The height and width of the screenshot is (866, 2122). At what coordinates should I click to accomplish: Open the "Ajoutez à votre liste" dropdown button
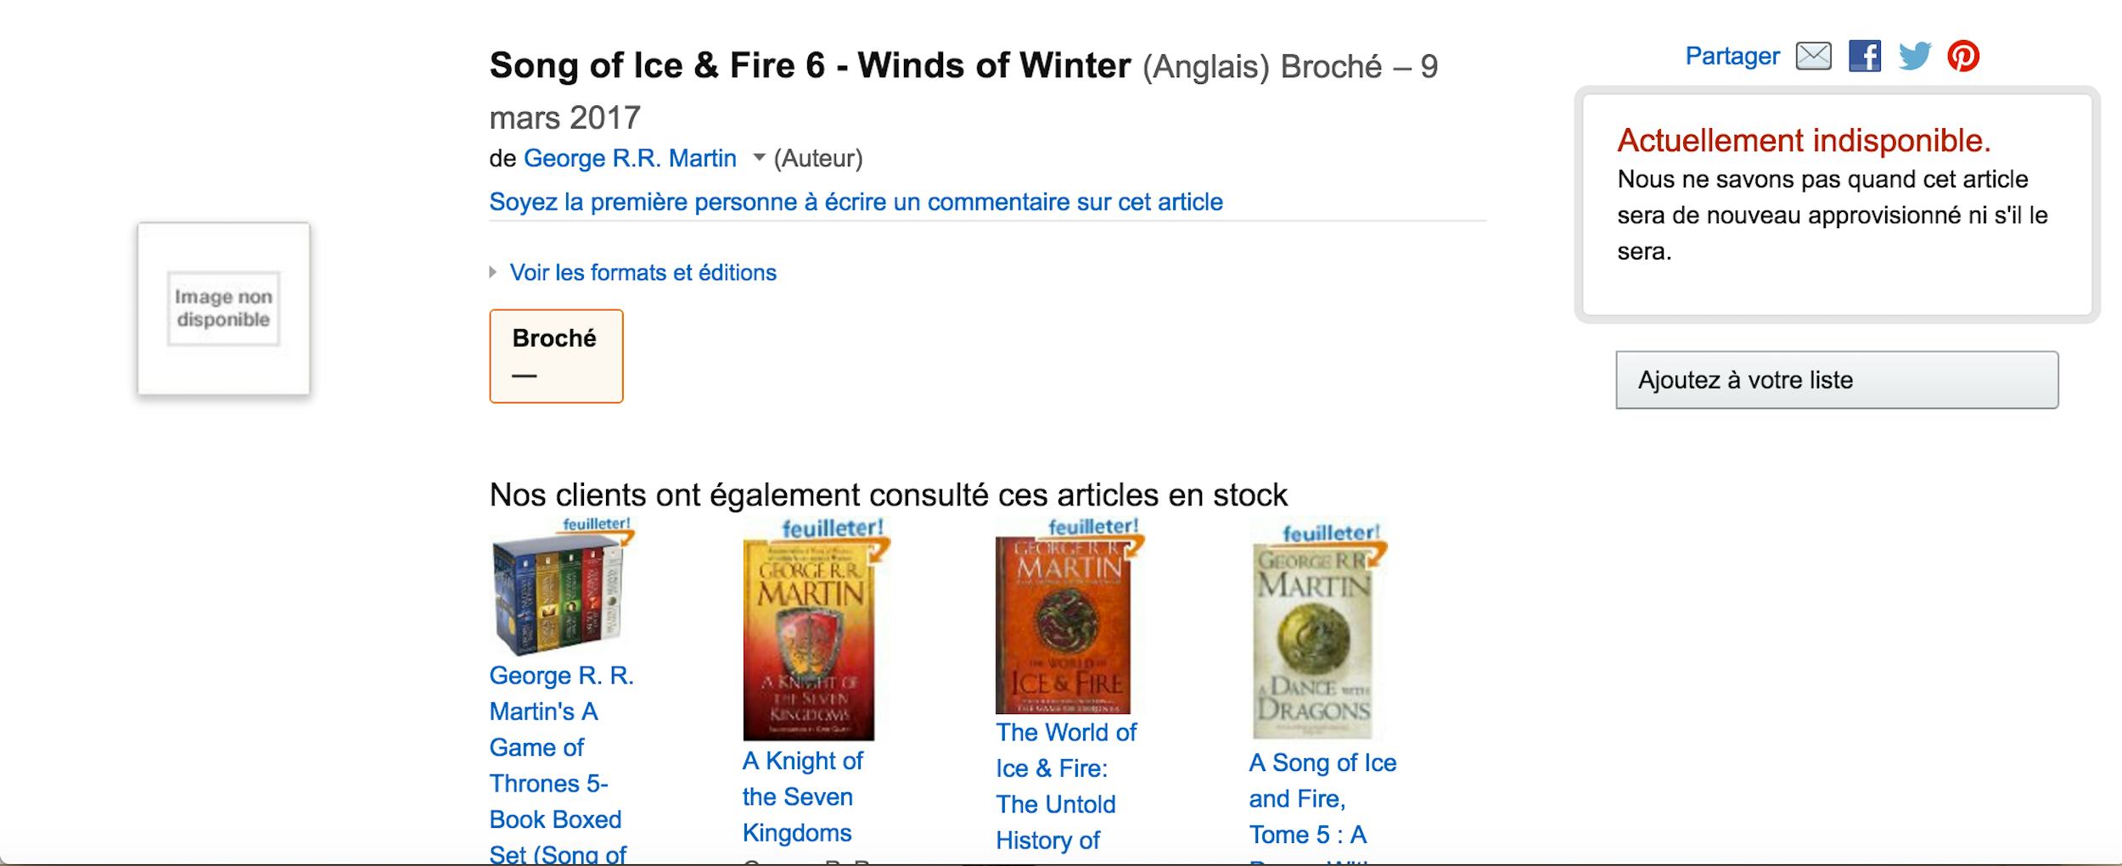tap(1836, 380)
